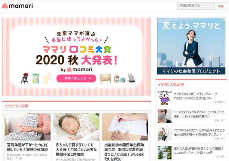Open the 変えよう、ママリと advertisement
The width and height of the screenshot is (229, 161).
(191, 46)
